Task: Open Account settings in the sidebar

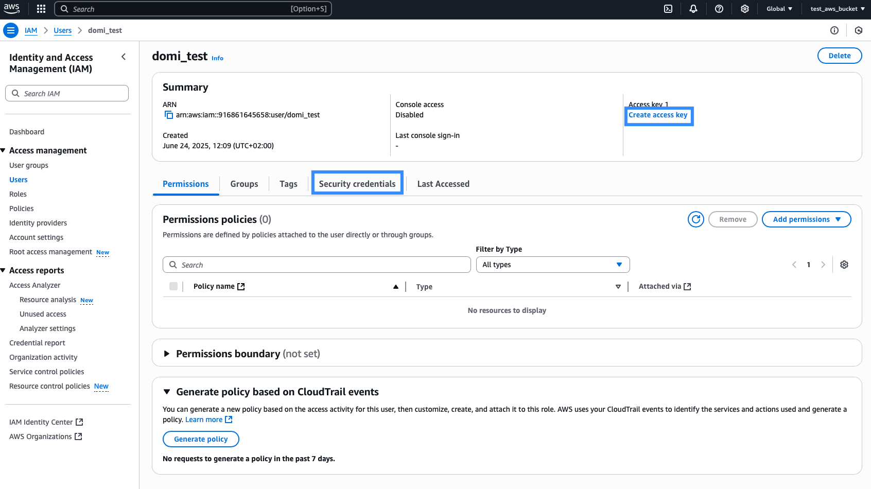Action: tap(37, 237)
